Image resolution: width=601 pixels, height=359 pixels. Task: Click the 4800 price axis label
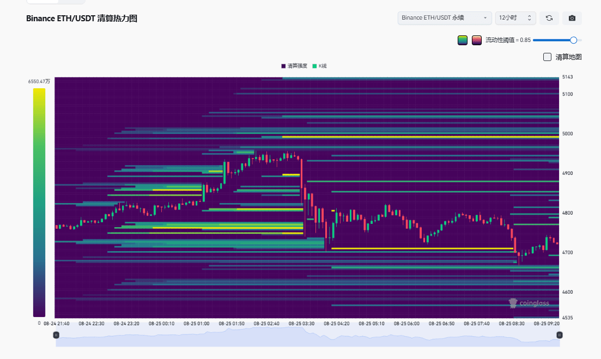tap(567, 213)
